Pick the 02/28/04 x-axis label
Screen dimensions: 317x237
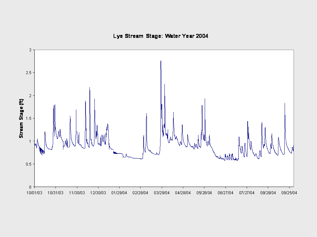point(140,193)
